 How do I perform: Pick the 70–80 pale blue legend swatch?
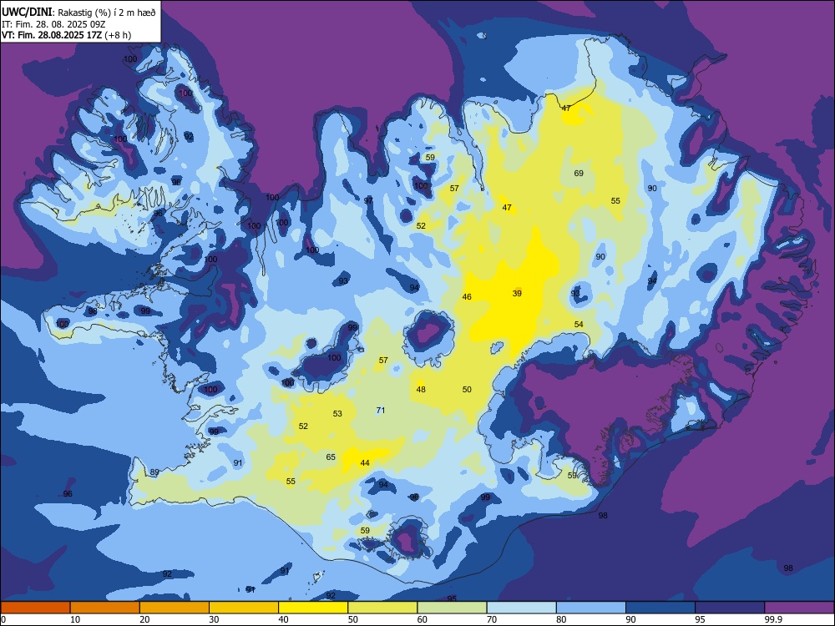(521, 608)
